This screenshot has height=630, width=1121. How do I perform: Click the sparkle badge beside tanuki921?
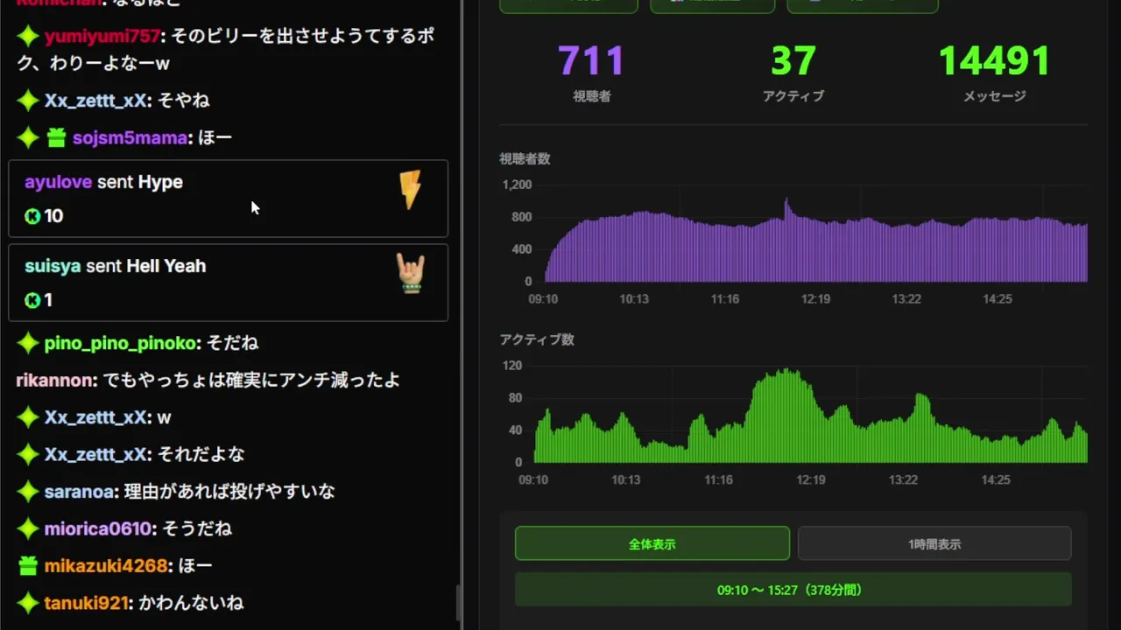(x=29, y=603)
